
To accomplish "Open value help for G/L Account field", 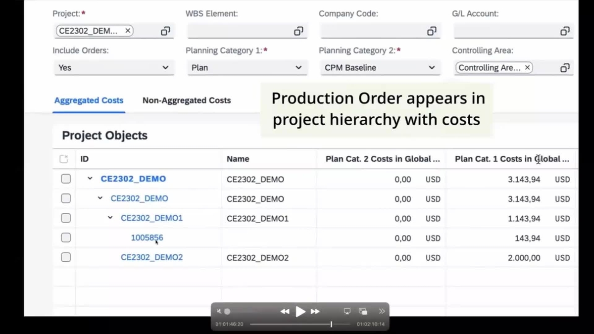I will coord(565,31).
